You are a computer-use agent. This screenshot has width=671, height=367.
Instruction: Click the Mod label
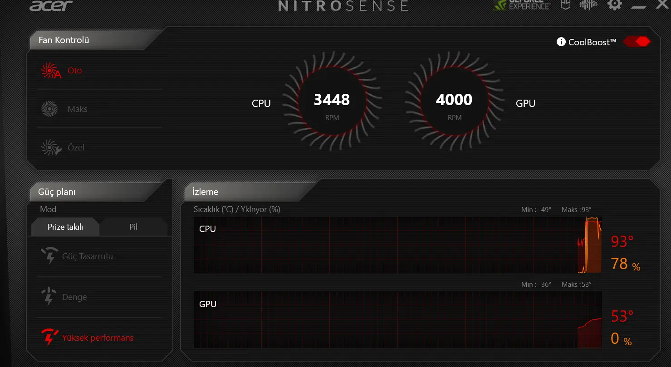pyautogui.click(x=48, y=209)
